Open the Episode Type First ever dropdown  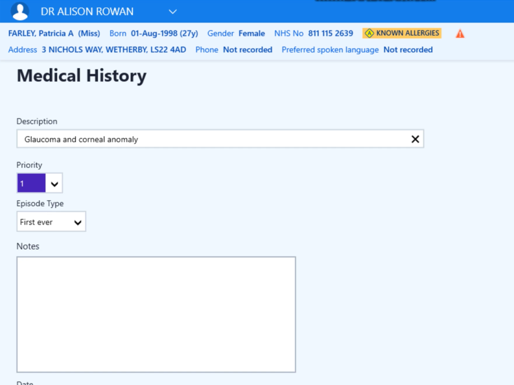pyautogui.click(x=51, y=222)
